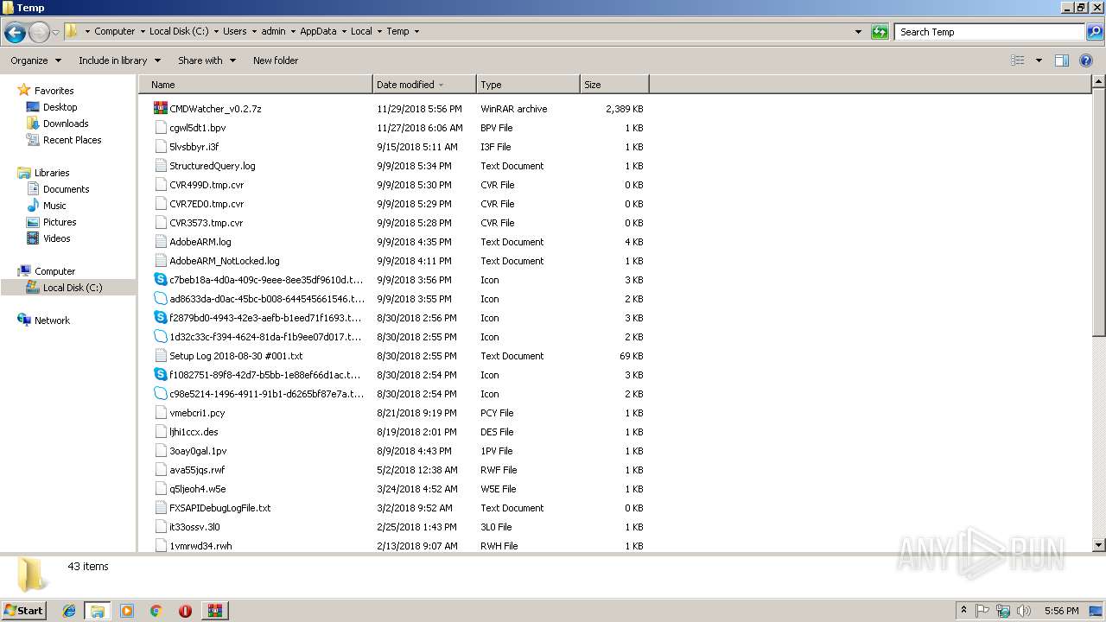Click the Start button
The width and height of the screenshot is (1106, 622).
(x=23, y=611)
